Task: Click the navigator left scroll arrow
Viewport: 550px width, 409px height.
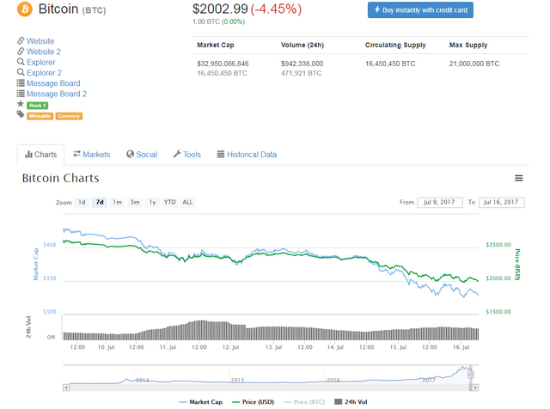Action: [x=66, y=388]
